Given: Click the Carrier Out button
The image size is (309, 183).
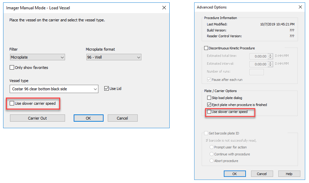Looking at the screenshot, I should (x=37, y=118).
